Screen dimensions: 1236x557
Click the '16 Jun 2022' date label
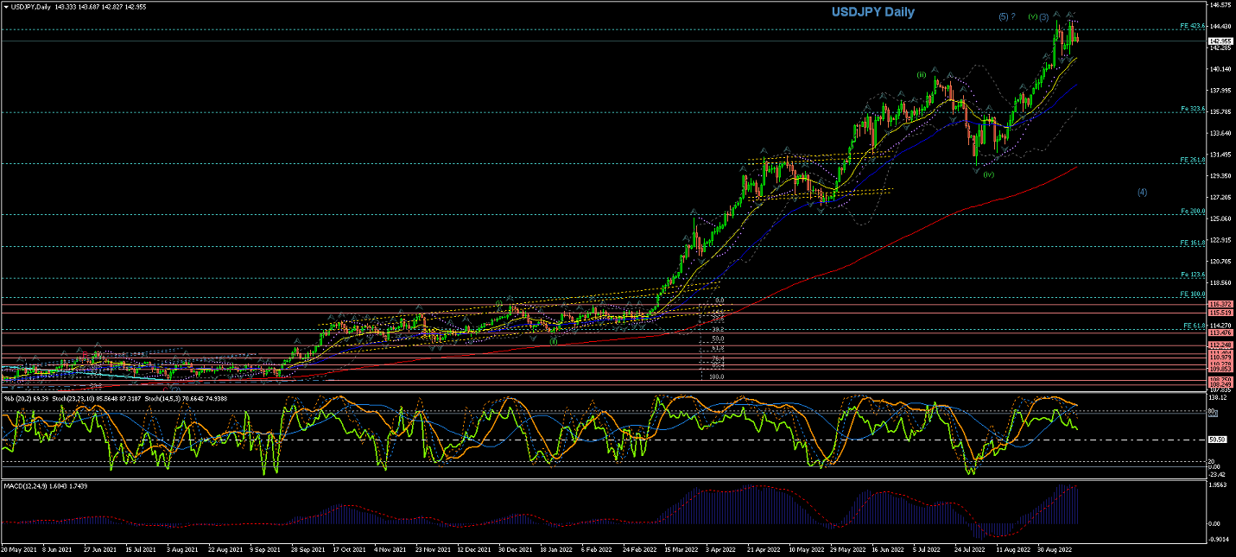coord(887,549)
